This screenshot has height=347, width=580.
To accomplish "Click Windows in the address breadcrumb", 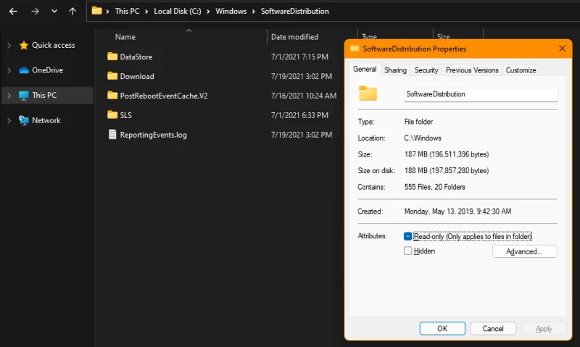I will pyautogui.click(x=231, y=12).
